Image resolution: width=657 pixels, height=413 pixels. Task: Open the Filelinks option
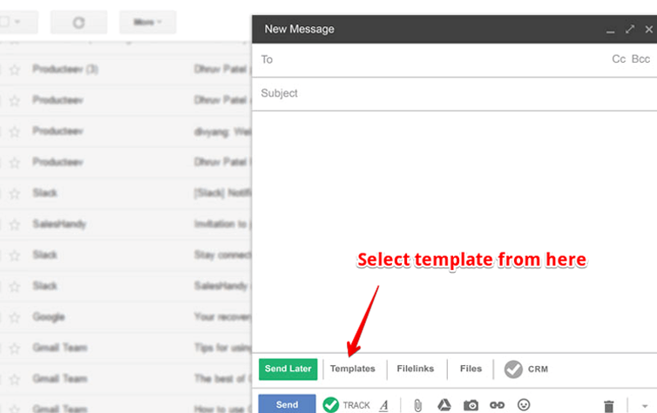[416, 369]
